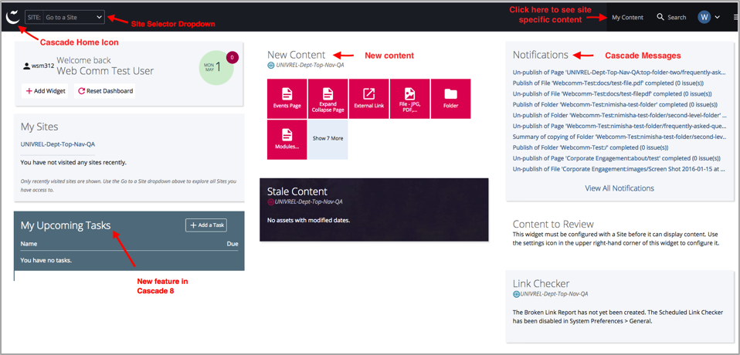The image size is (740, 355).
Task: Click View All Notifications link
Action: click(x=619, y=188)
